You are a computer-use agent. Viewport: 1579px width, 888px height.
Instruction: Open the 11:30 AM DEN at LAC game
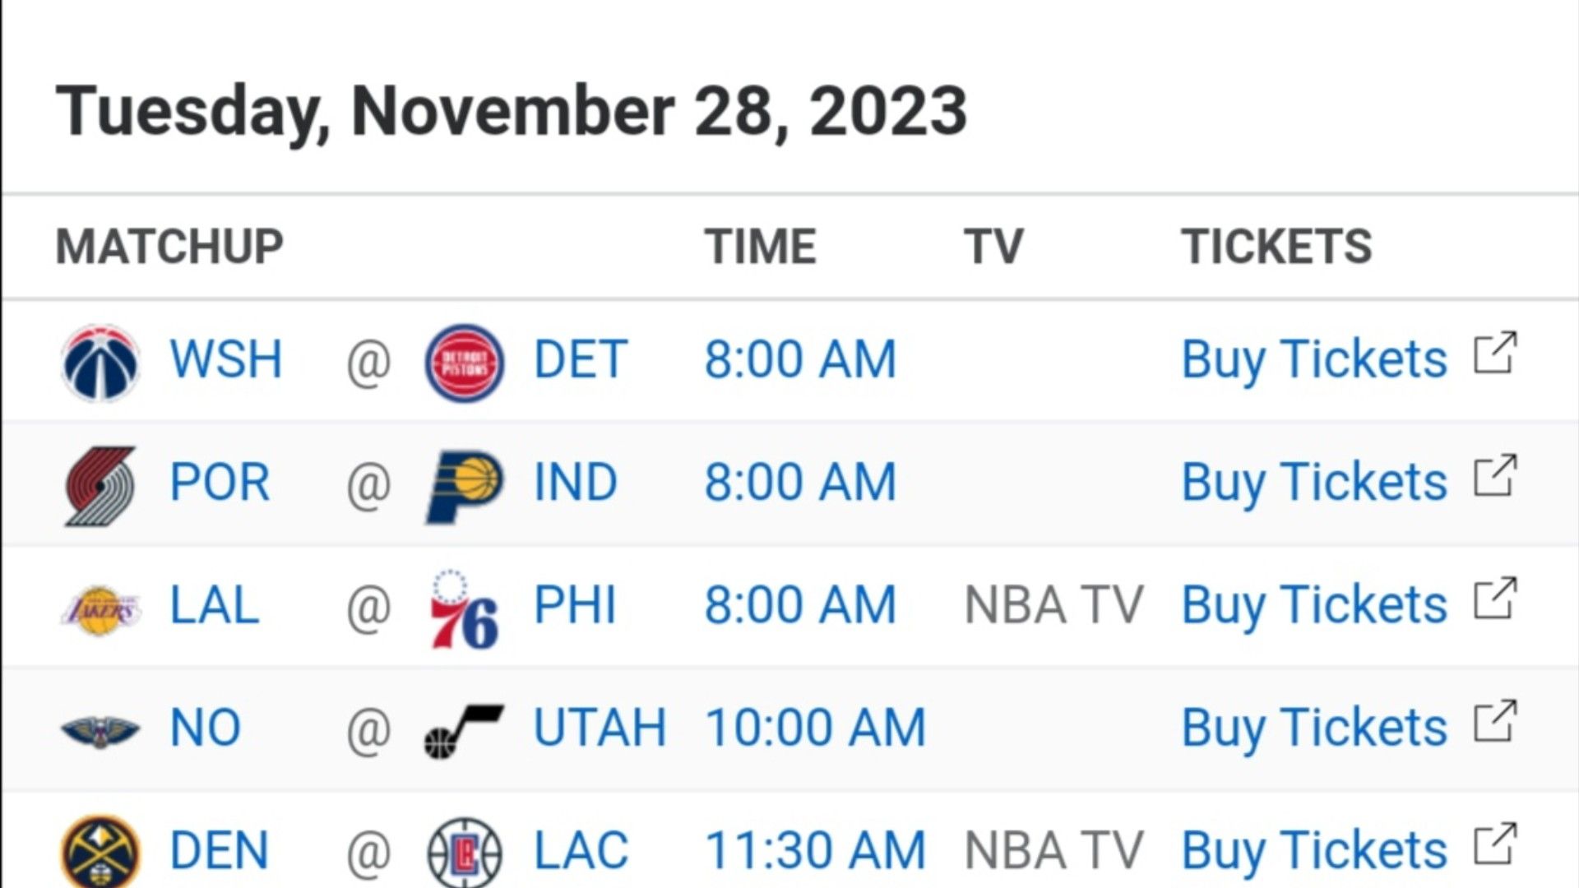click(x=815, y=851)
